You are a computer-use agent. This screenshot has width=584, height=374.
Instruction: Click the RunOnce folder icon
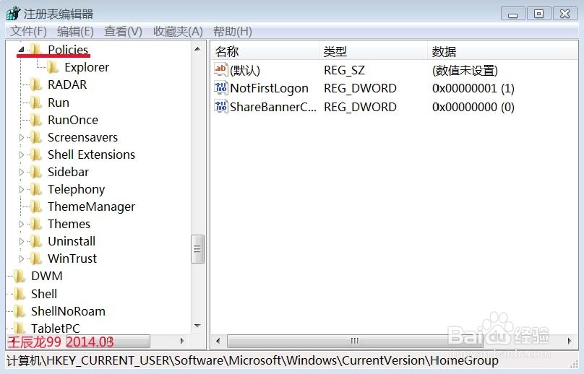[x=36, y=120]
